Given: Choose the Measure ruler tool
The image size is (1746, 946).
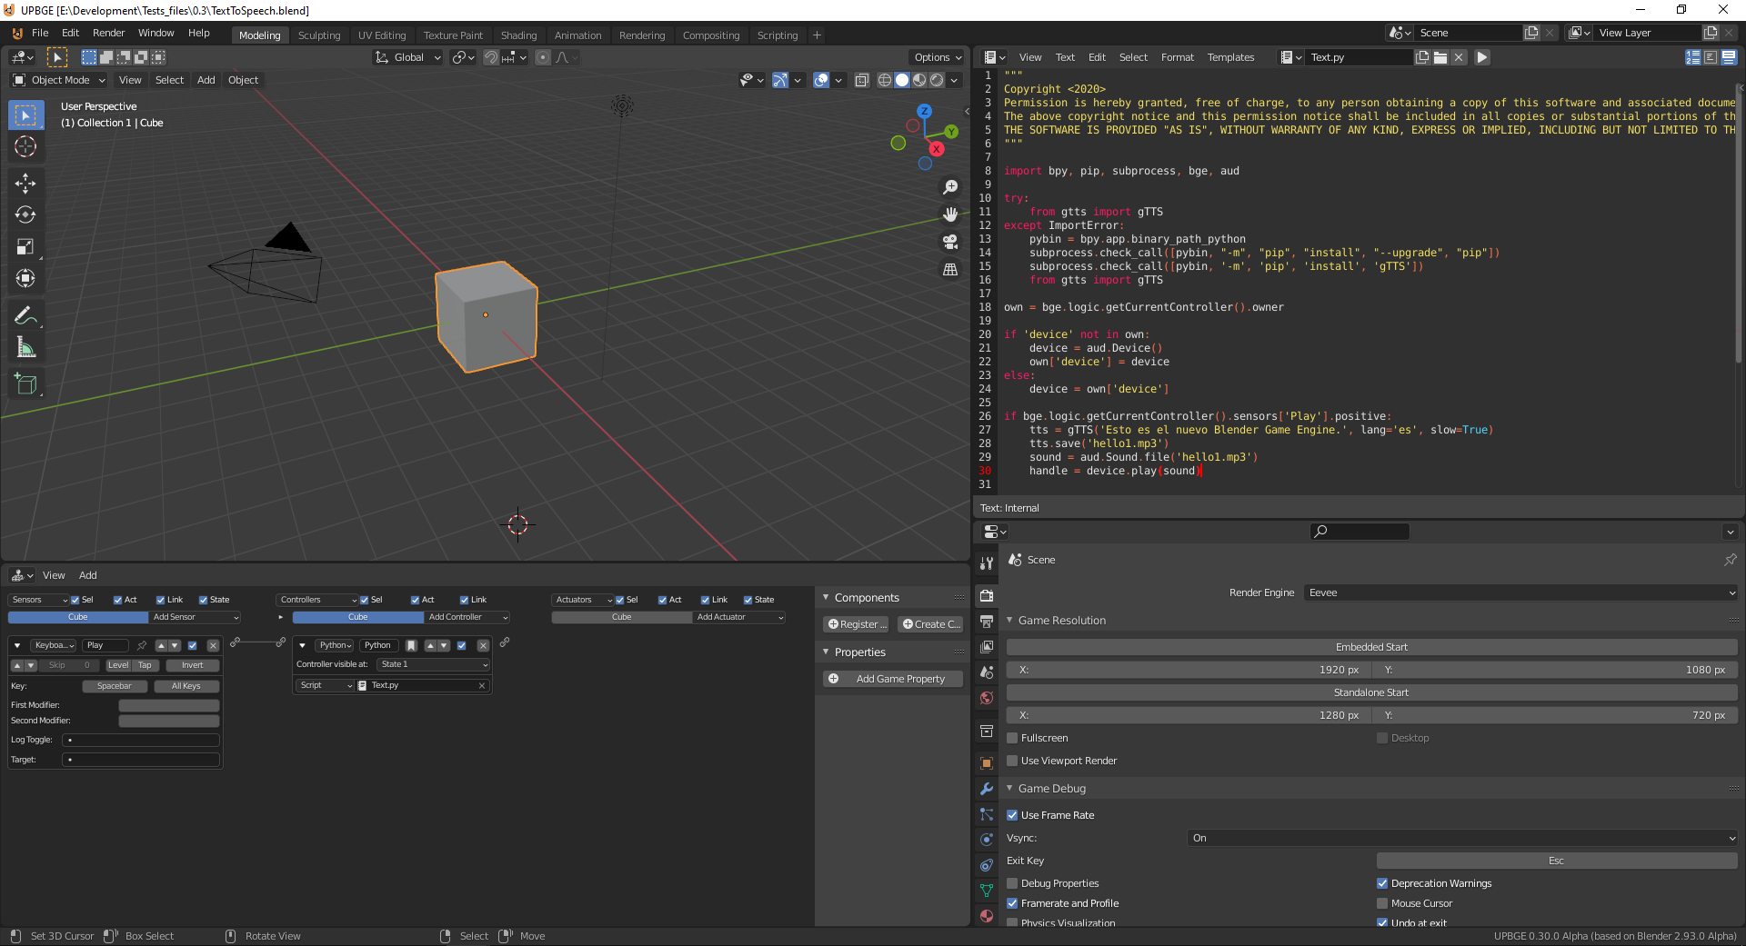Looking at the screenshot, I should (x=25, y=348).
